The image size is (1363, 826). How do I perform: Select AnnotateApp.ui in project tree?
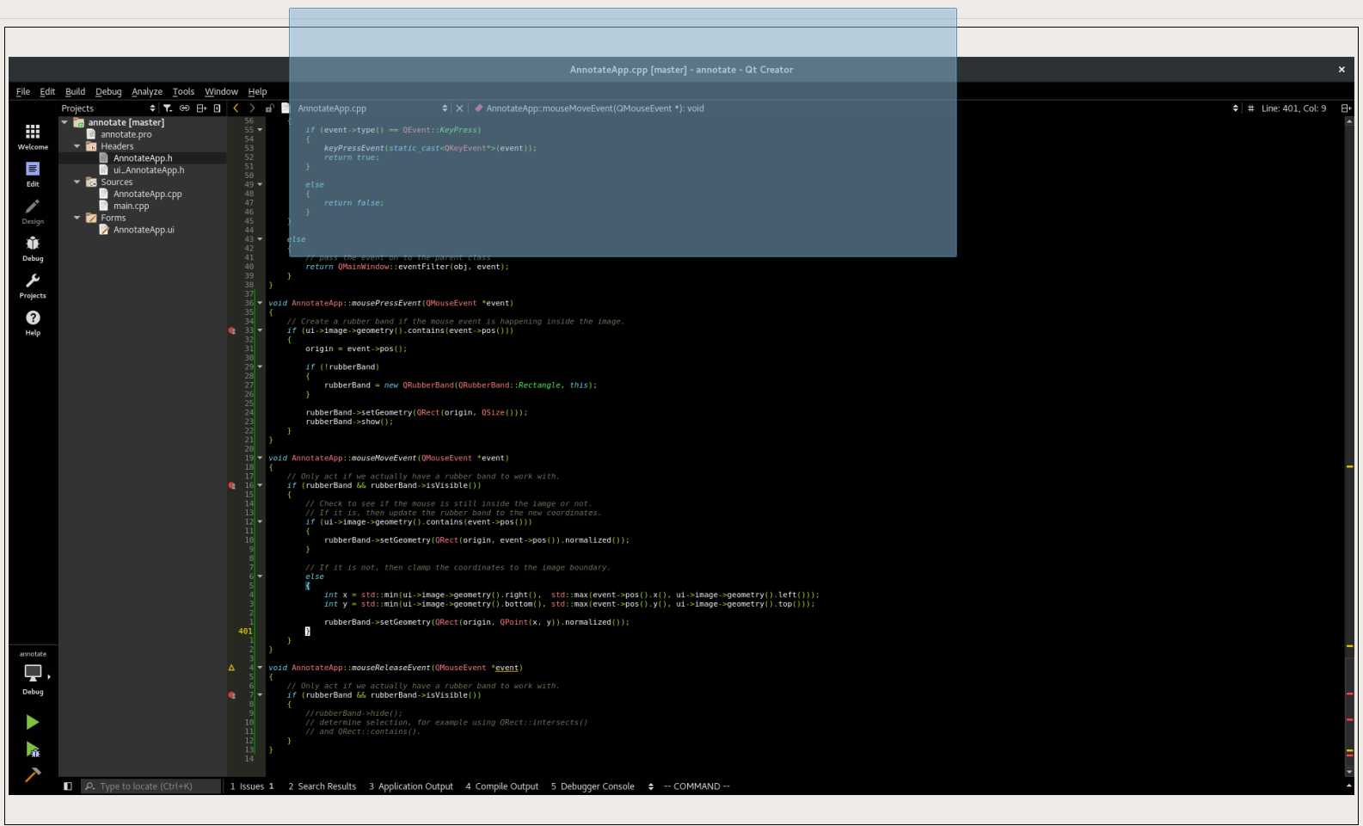click(144, 230)
